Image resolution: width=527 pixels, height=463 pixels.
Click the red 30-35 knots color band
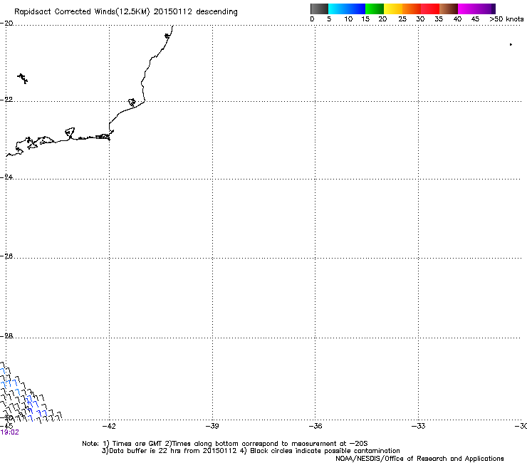click(430, 9)
